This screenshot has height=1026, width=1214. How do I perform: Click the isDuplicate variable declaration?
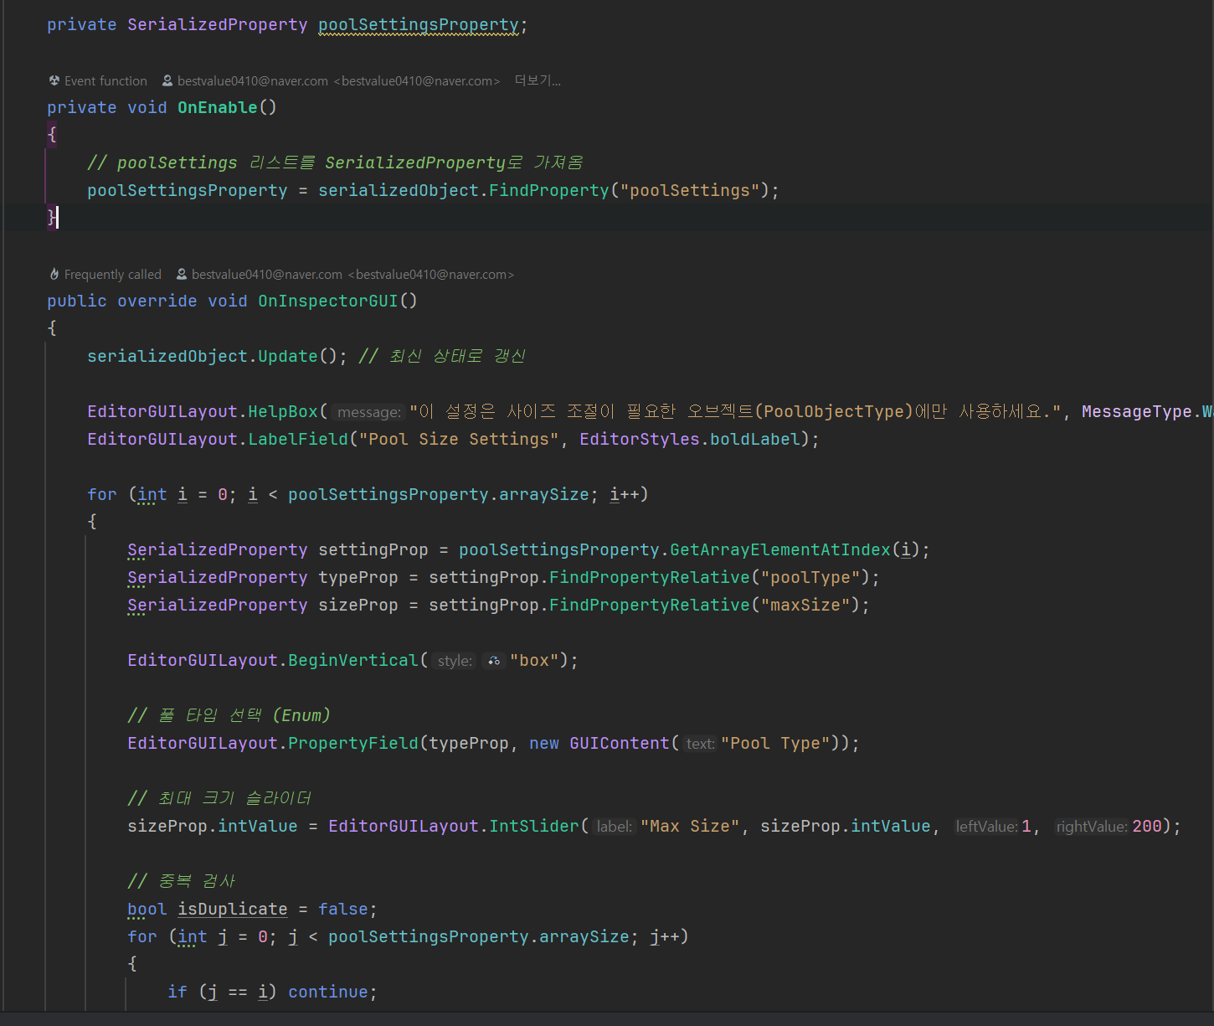(x=233, y=909)
